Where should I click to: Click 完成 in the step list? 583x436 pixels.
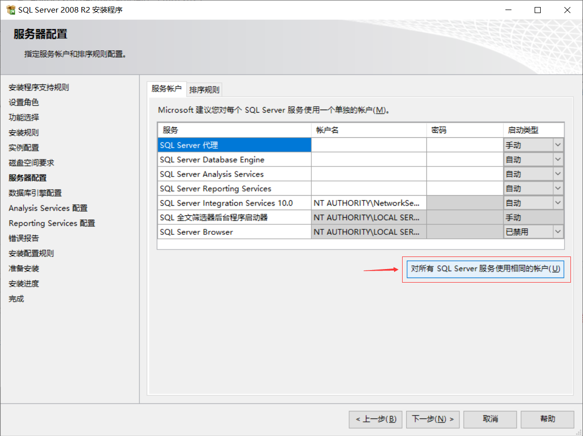[16, 299]
